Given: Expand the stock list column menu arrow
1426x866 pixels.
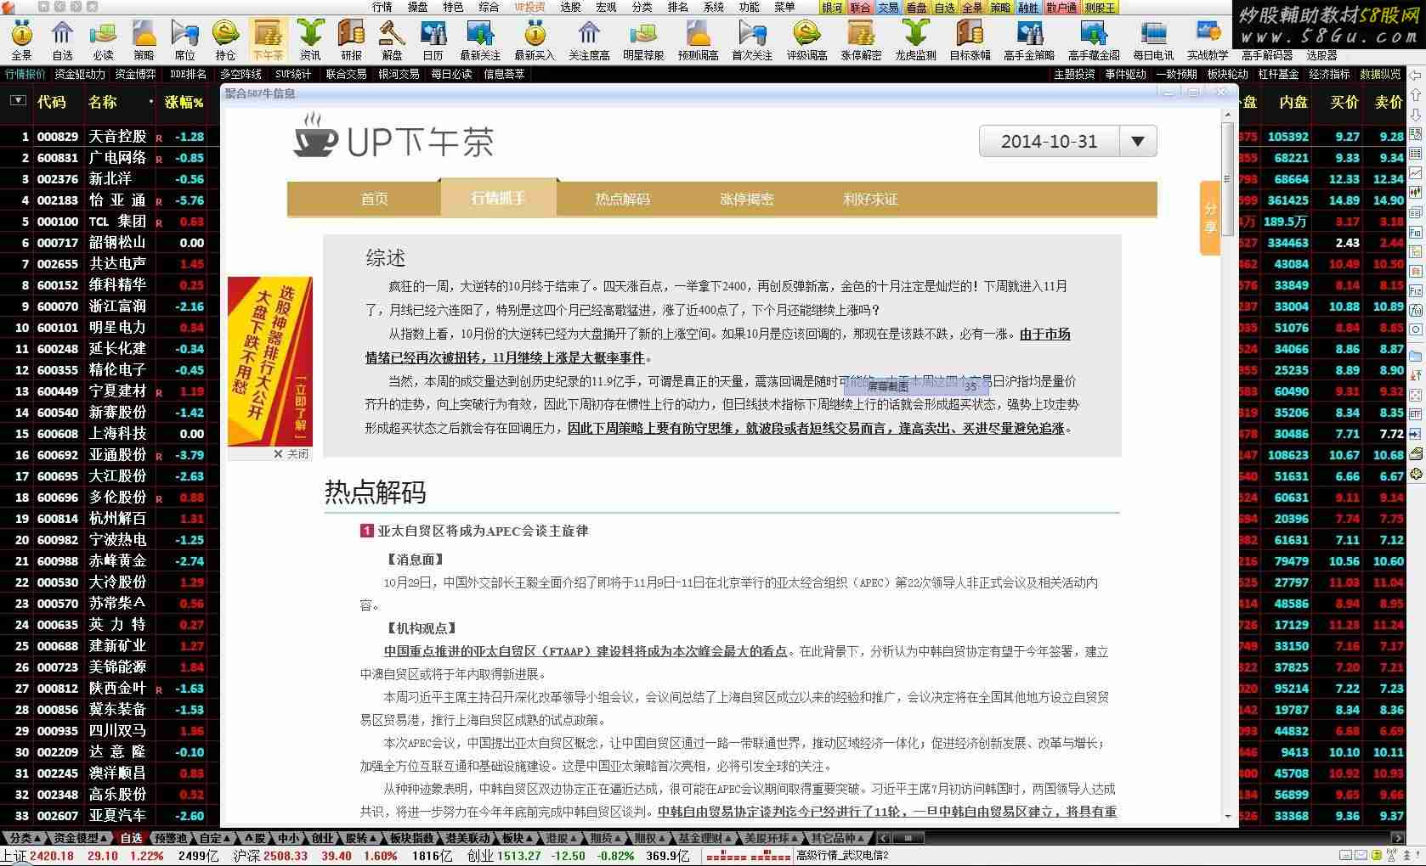Looking at the screenshot, I should (17, 101).
